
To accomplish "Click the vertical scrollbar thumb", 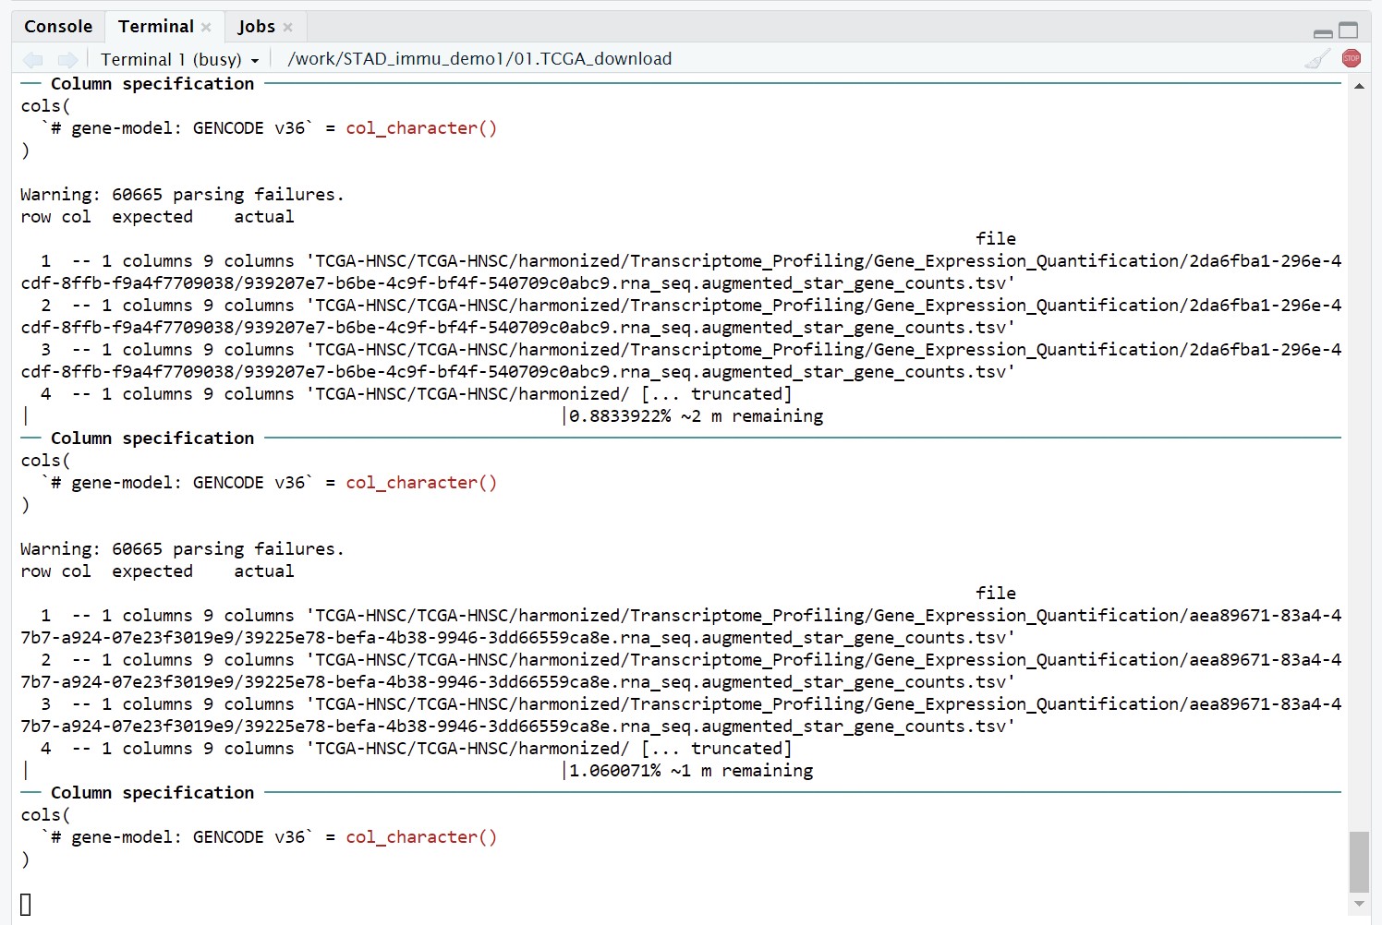I will click(x=1359, y=861).
